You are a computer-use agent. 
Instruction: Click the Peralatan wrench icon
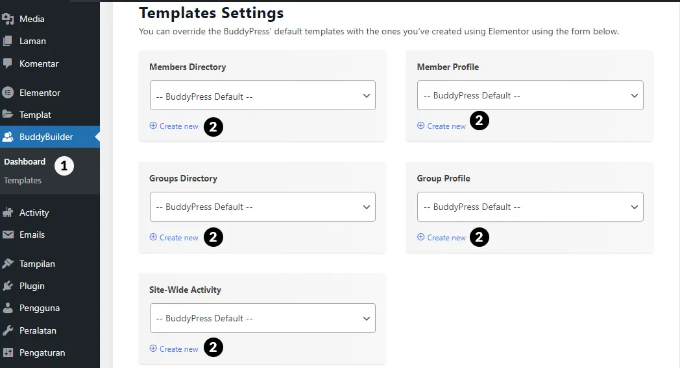pyautogui.click(x=8, y=330)
